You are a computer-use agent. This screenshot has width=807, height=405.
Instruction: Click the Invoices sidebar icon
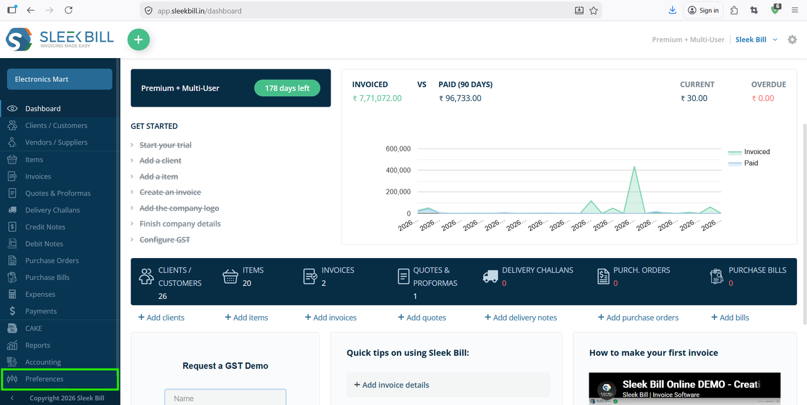(x=12, y=177)
